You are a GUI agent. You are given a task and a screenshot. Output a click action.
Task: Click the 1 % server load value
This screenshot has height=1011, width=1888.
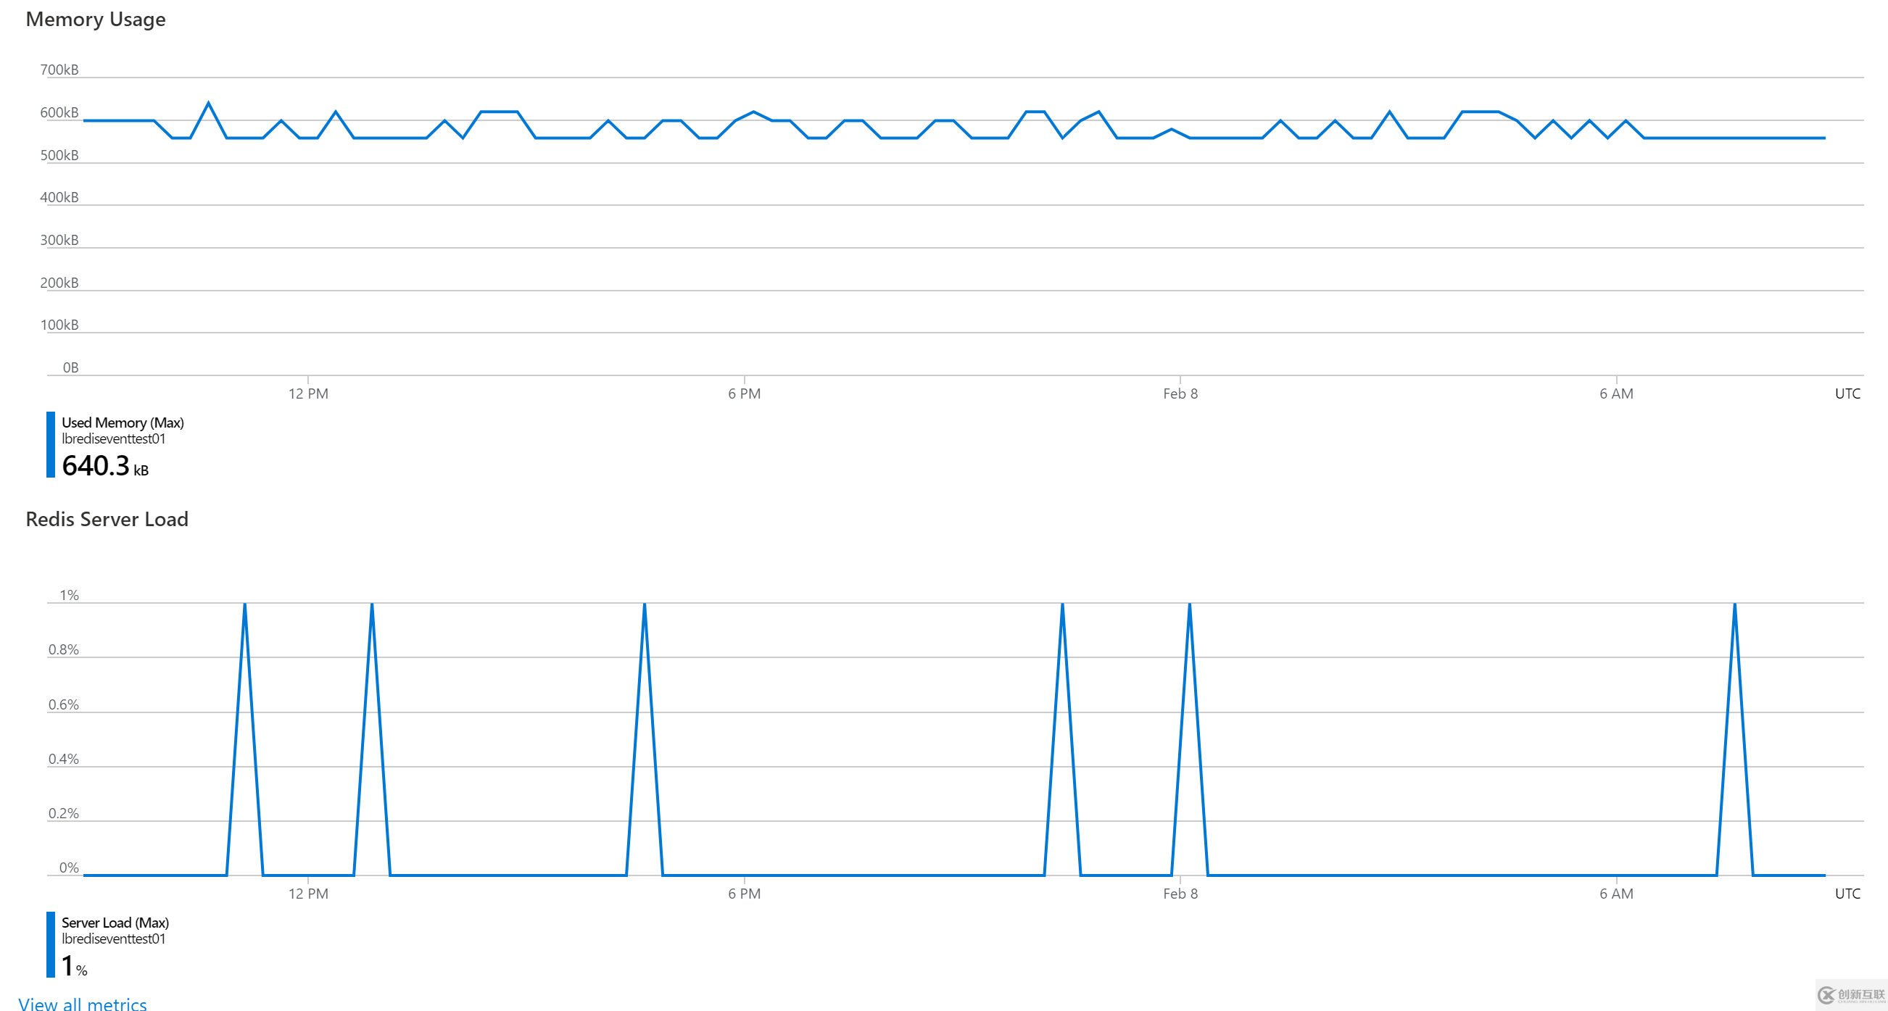point(73,966)
